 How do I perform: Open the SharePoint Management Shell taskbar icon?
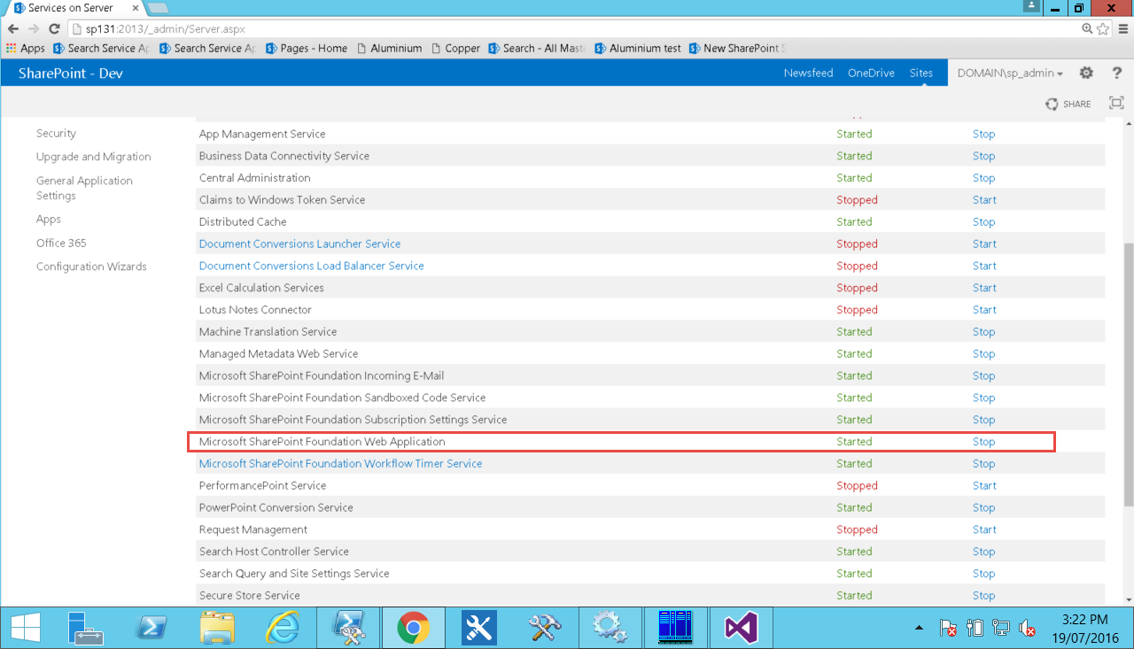click(x=348, y=629)
